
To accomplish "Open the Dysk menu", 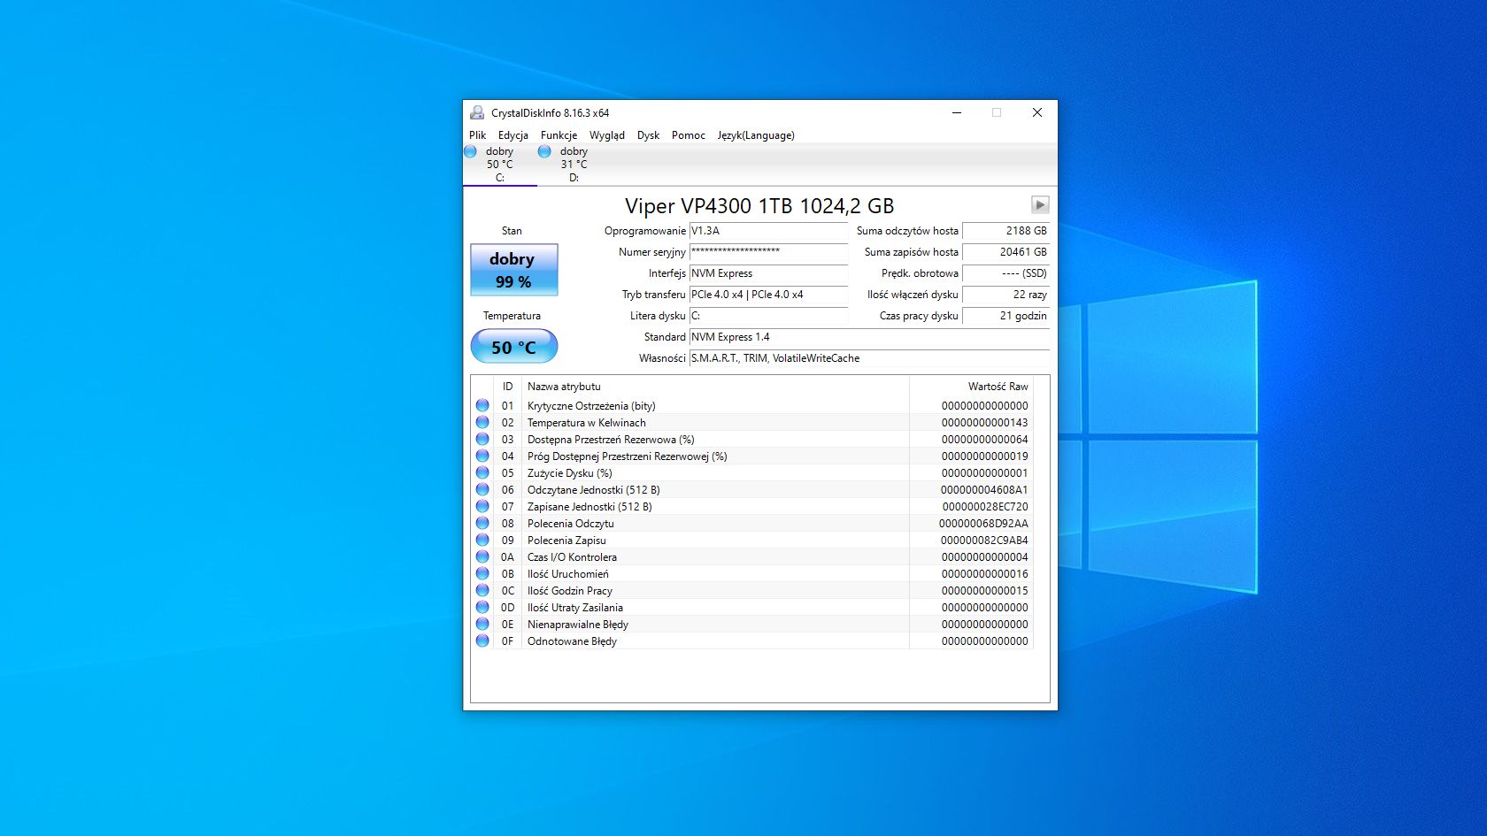I will [648, 135].
